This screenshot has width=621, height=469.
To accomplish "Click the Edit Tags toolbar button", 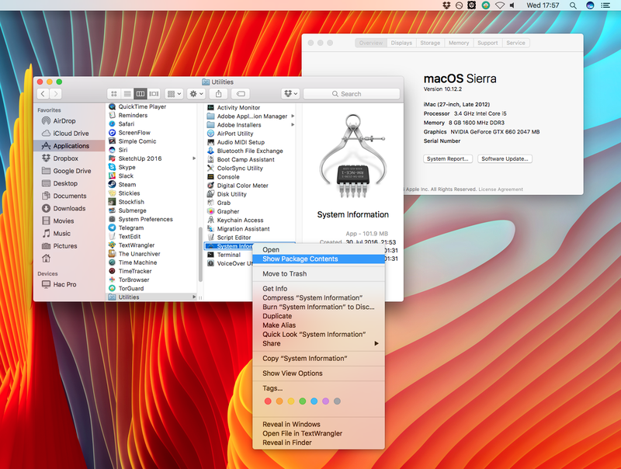I will tap(241, 94).
